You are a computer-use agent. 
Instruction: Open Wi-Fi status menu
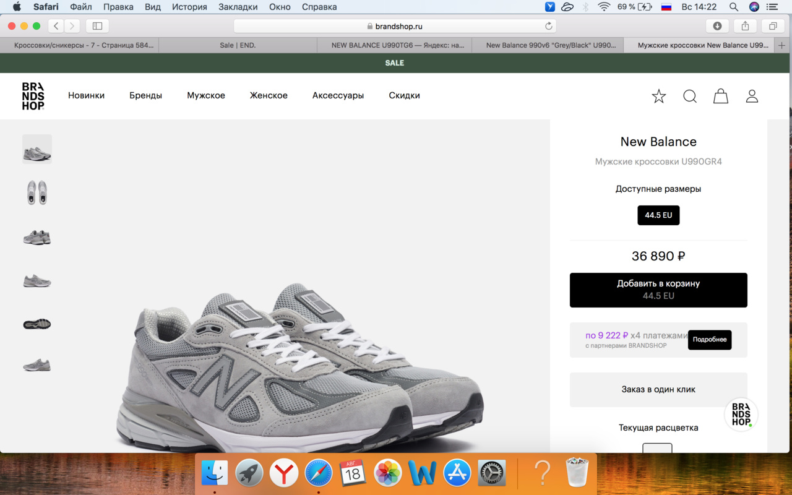click(x=604, y=7)
